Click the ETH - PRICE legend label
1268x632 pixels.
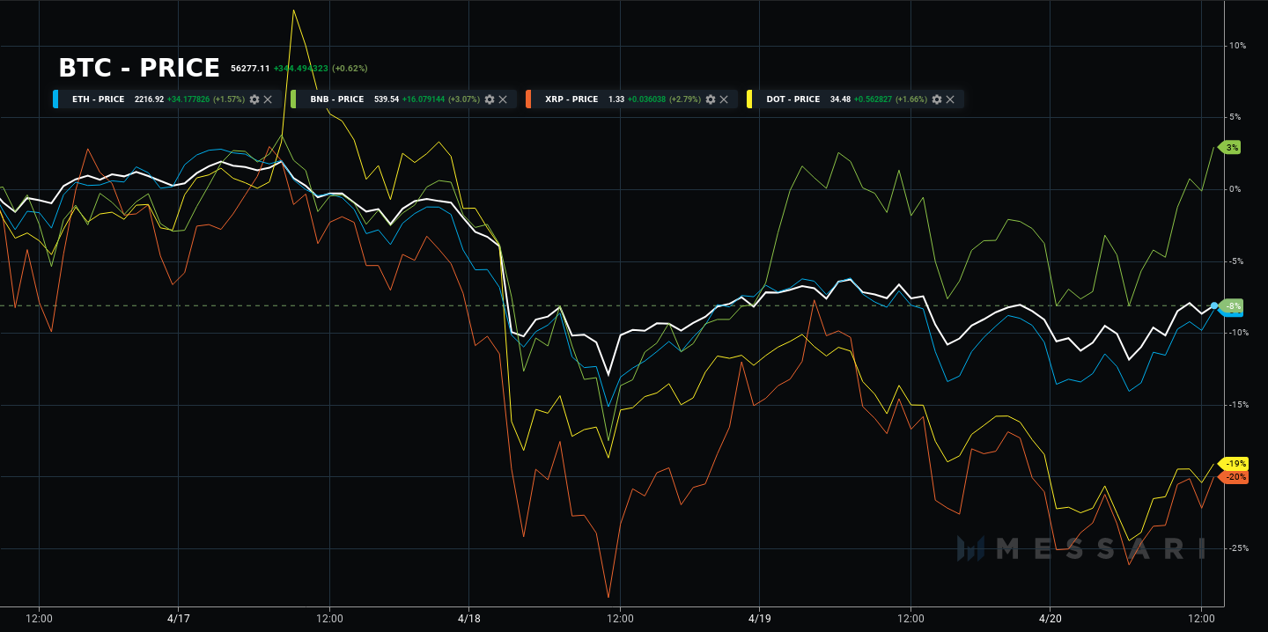(x=99, y=99)
